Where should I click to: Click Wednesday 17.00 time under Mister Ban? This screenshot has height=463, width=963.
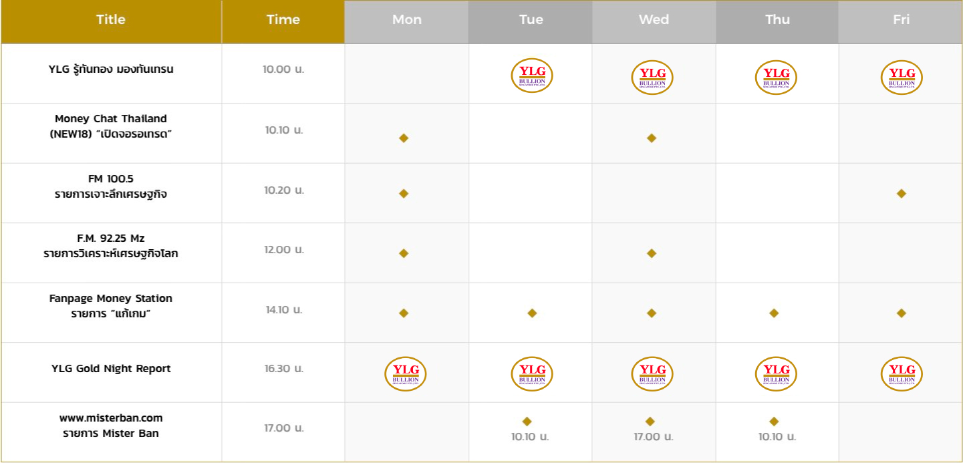pyautogui.click(x=654, y=437)
